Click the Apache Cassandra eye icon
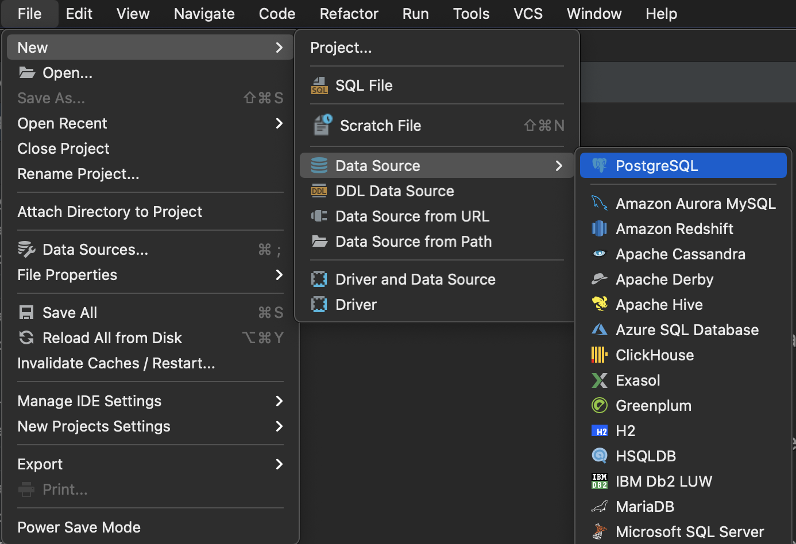 click(599, 254)
